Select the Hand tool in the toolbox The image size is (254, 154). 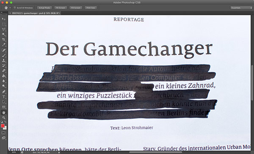click(x=3, y=112)
